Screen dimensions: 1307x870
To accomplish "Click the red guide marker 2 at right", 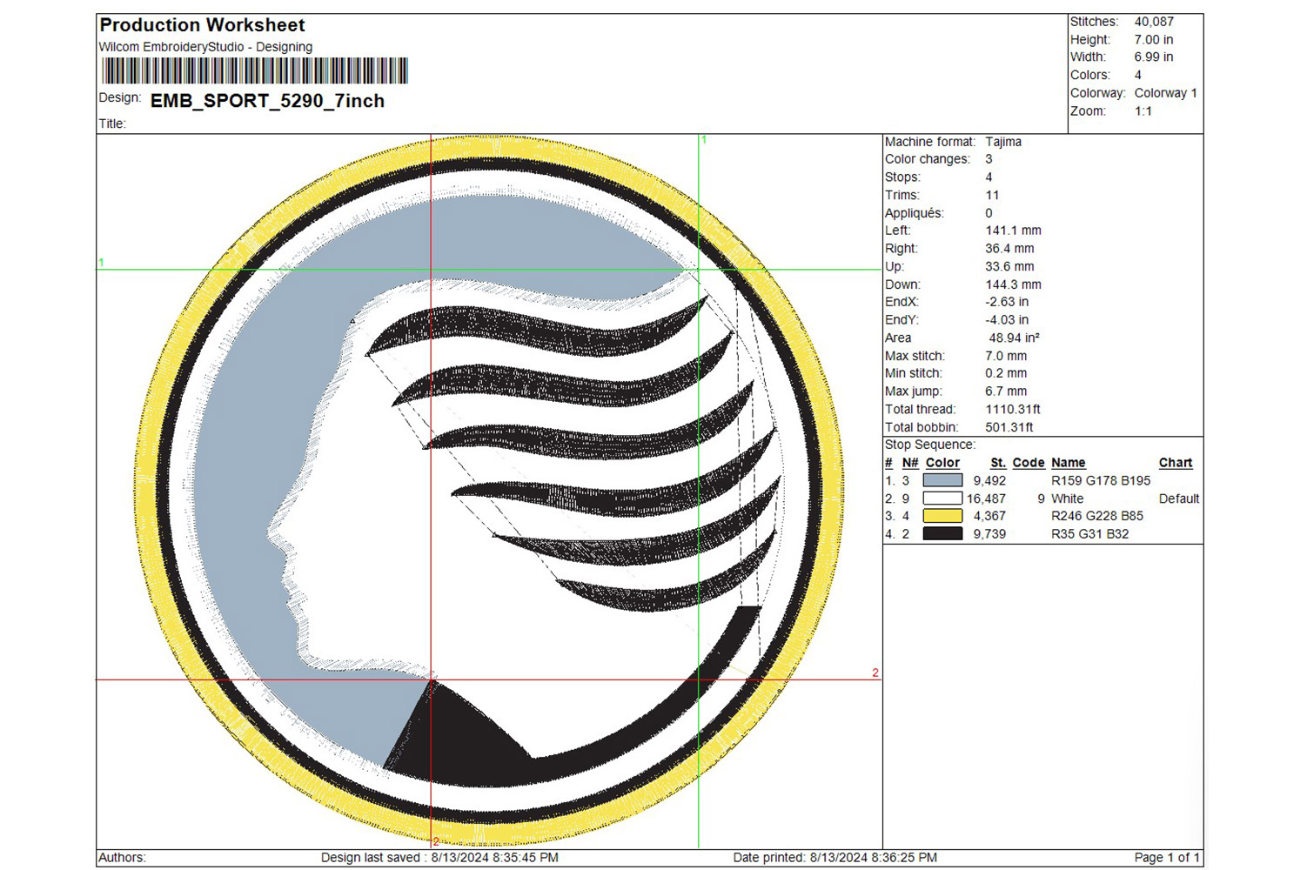I will [x=875, y=673].
